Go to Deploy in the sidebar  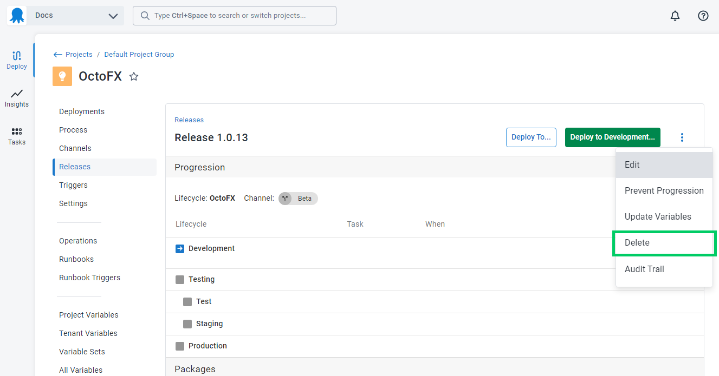(17, 60)
